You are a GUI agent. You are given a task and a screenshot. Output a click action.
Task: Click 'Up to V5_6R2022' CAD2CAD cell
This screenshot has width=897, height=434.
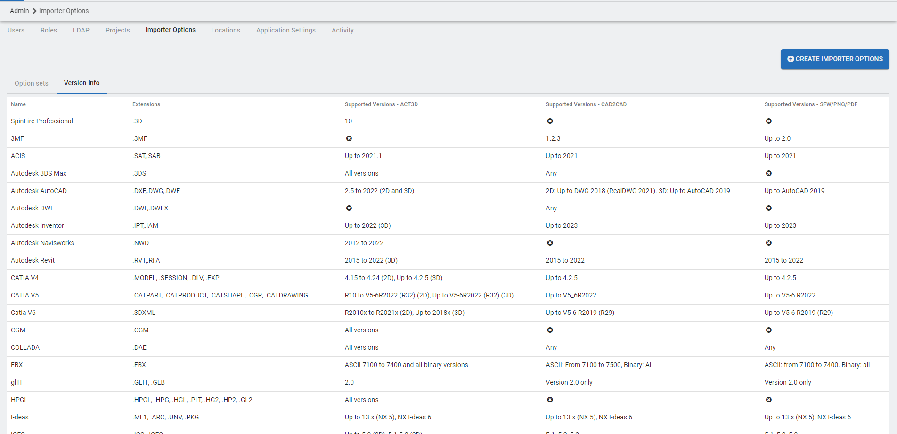571,295
